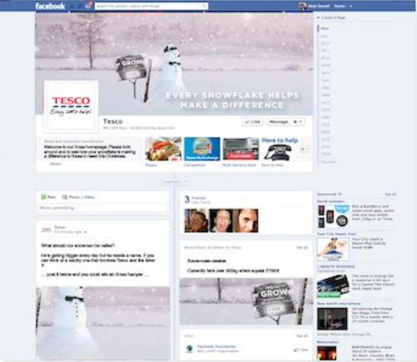
Task: Select the Photo / Video tab in composer
Action: point(78,197)
